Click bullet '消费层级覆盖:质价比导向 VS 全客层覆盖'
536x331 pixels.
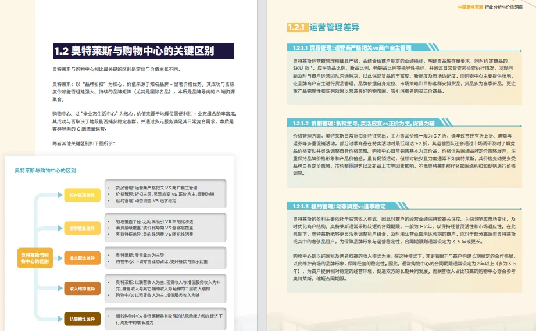154,228
